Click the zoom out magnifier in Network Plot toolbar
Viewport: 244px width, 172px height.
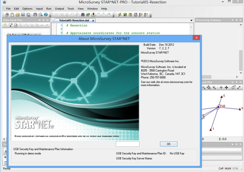click(x=204, y=88)
